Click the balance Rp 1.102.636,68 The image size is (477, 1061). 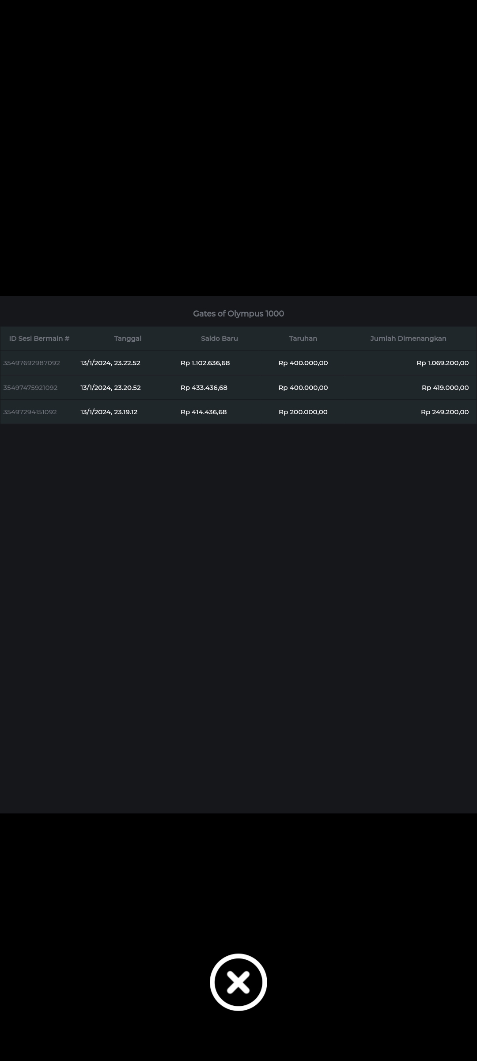coord(205,363)
